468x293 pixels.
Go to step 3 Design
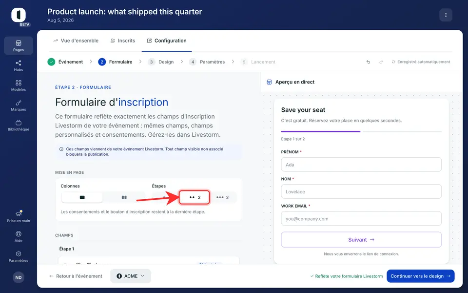tap(160, 62)
